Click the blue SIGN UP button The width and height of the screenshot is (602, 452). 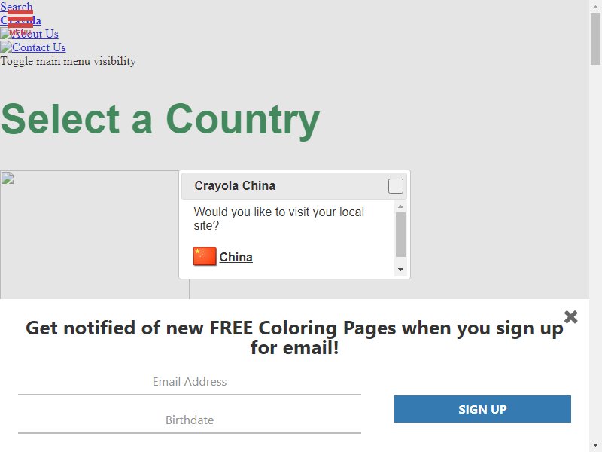(482, 409)
